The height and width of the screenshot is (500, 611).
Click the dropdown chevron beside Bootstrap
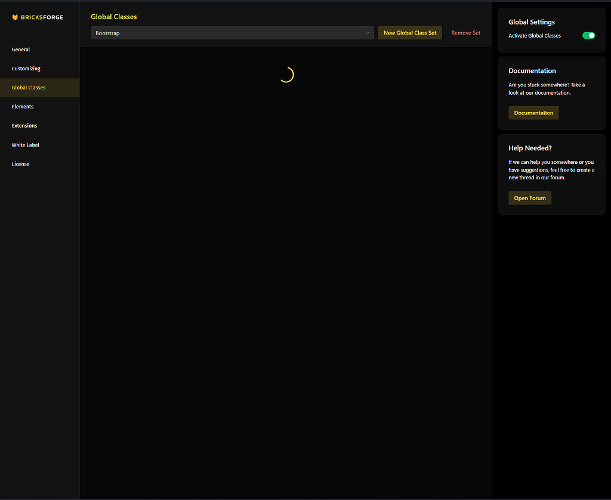[368, 33]
